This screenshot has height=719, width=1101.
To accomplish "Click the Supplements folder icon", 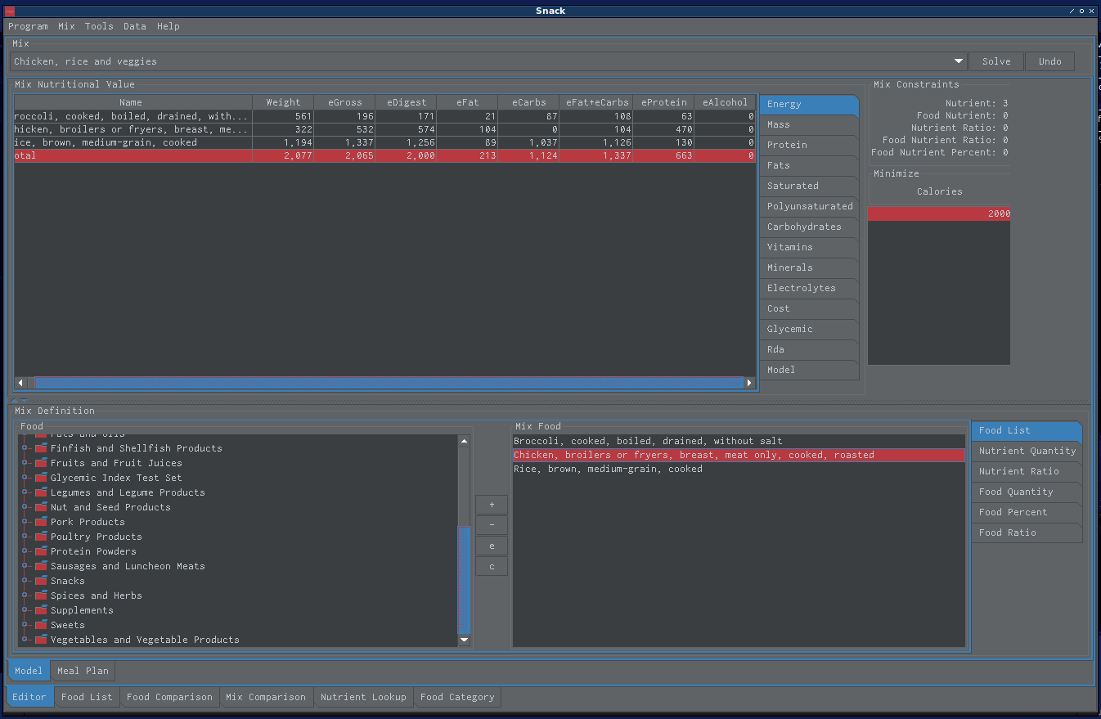I will click(x=40, y=610).
